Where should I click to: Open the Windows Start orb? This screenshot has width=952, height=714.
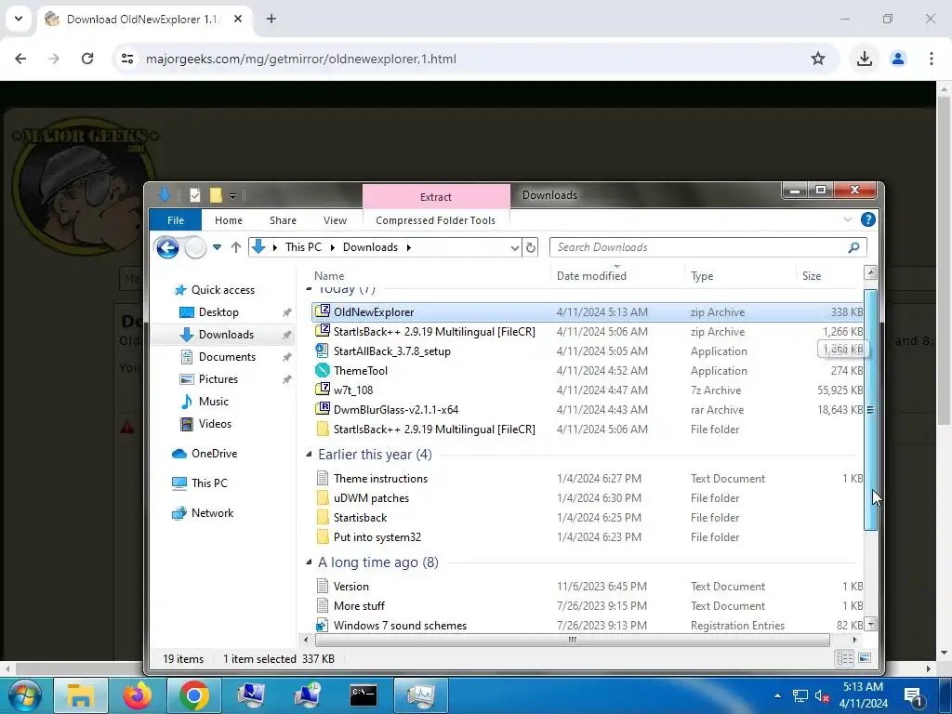click(x=24, y=695)
